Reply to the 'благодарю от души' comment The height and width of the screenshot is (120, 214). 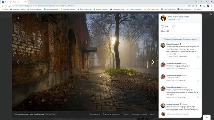(x=181, y=69)
